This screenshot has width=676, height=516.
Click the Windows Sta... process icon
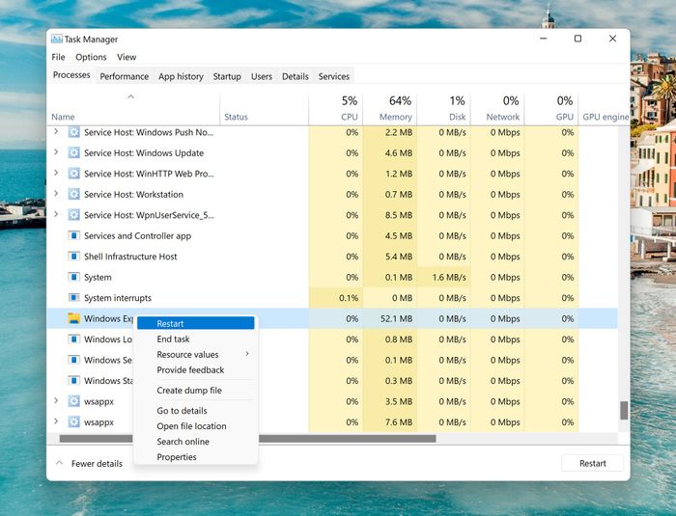[74, 380]
